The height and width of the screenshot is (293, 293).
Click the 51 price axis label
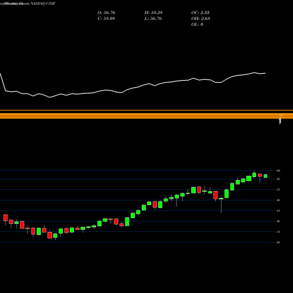coord(278,189)
